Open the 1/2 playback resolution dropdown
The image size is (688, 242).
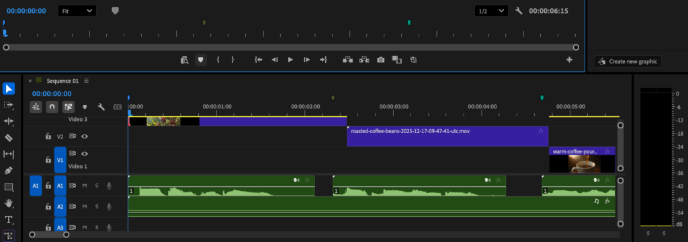491,11
